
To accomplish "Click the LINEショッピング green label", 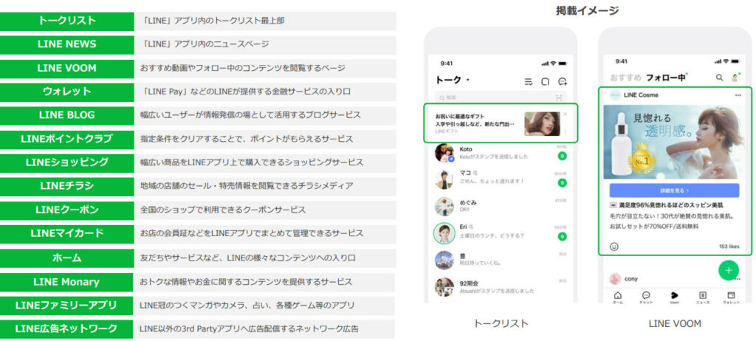I will [67, 162].
